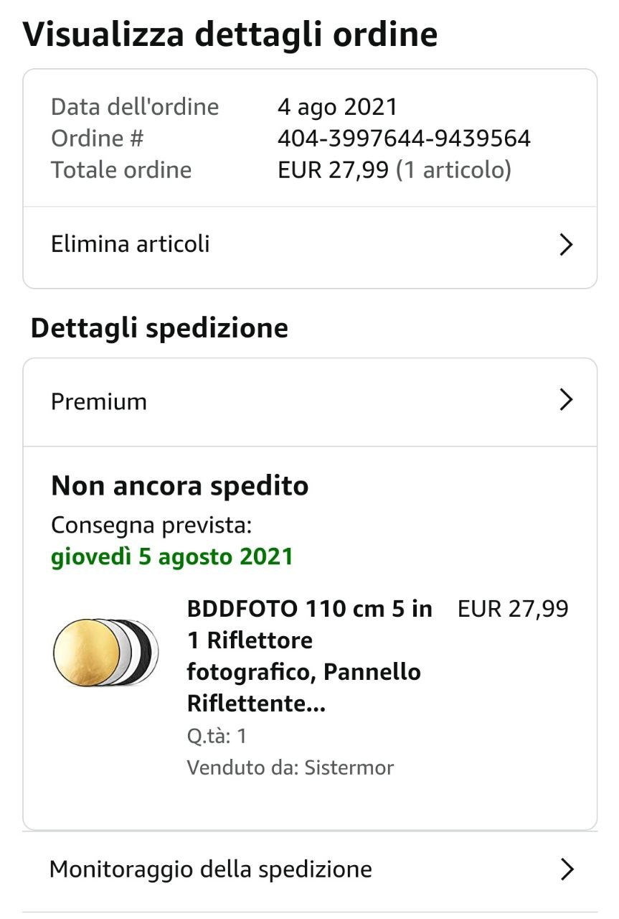Expand the Premium row arrow

pyautogui.click(x=566, y=400)
